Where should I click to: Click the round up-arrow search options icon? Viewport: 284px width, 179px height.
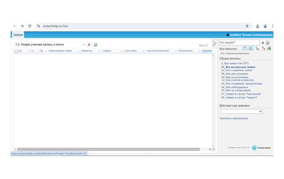[x=267, y=43]
